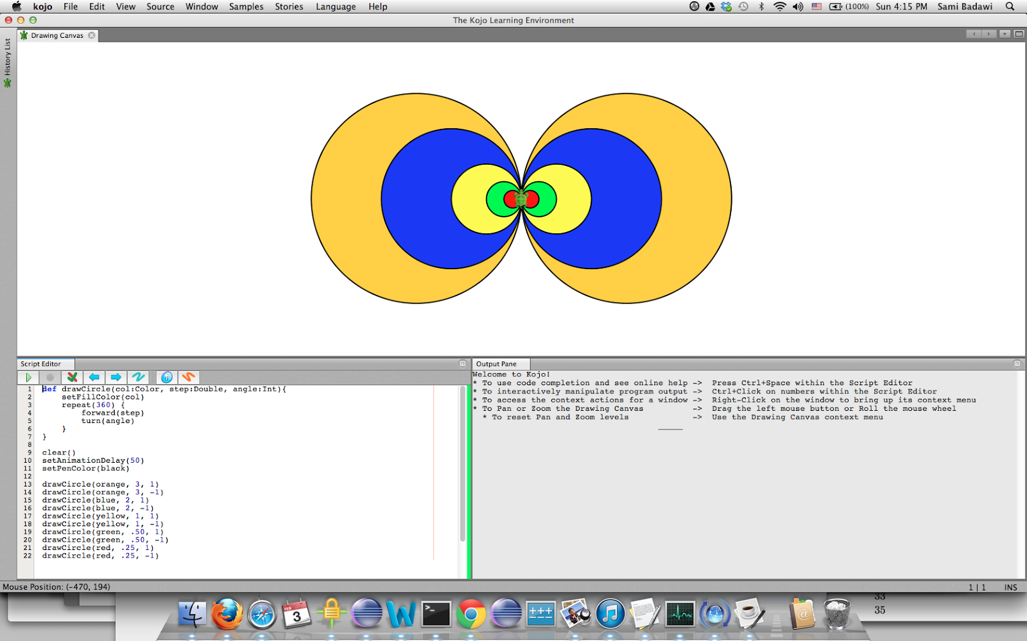The image size is (1027, 641).
Task: Go to previous history with left arrow
Action: point(94,378)
